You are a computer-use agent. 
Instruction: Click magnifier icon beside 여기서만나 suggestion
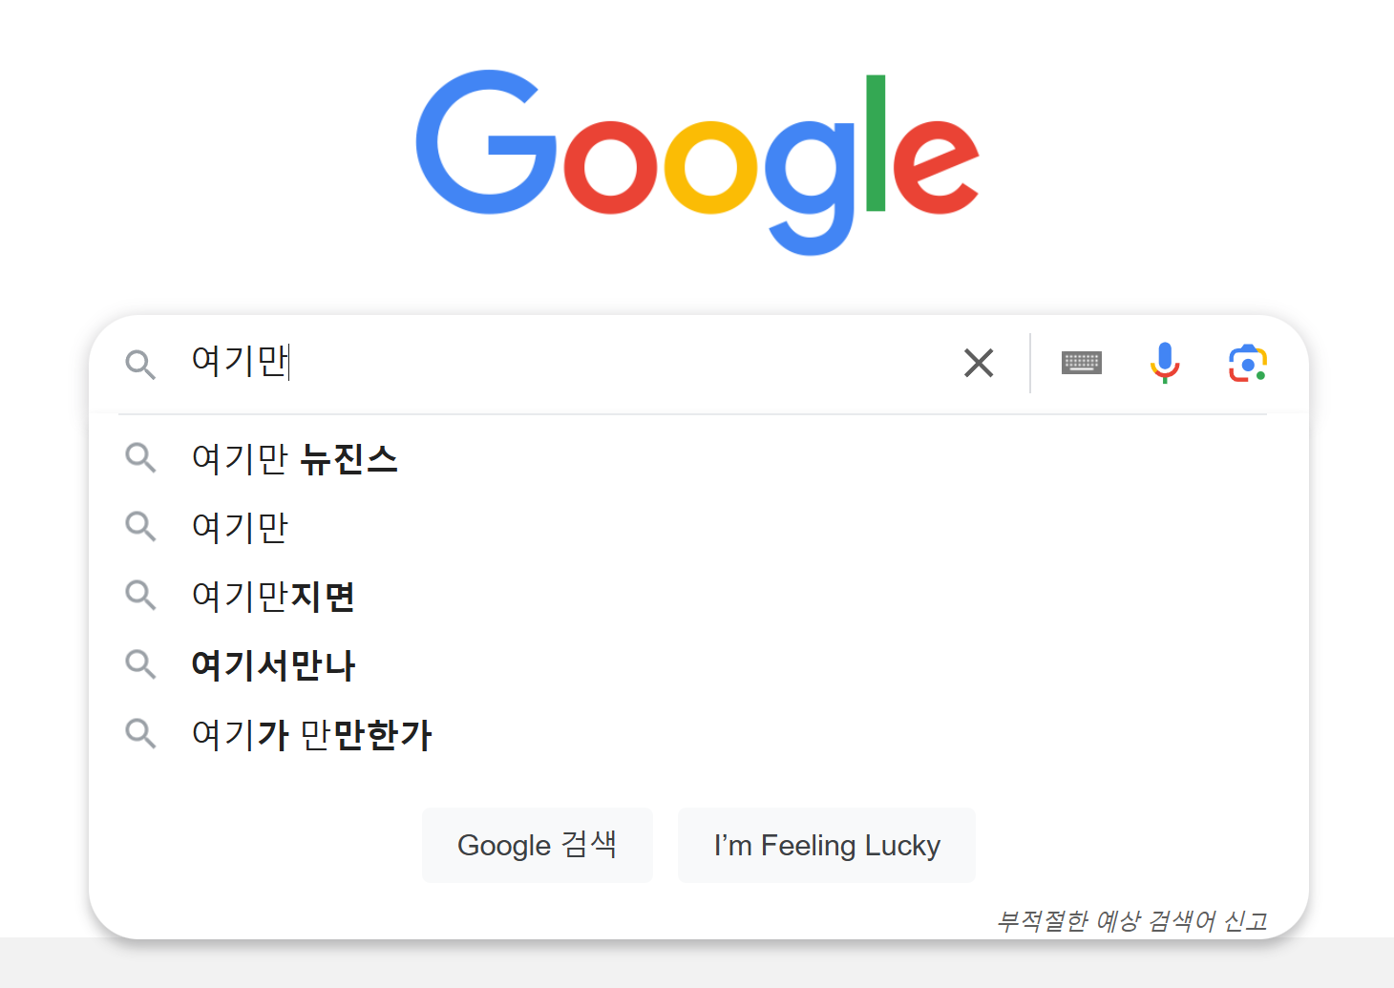(140, 664)
